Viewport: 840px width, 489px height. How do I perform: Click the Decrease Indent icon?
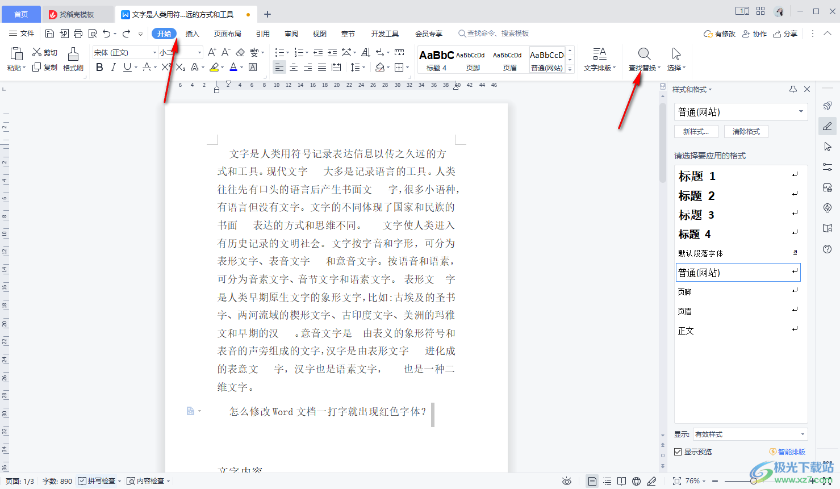click(318, 52)
